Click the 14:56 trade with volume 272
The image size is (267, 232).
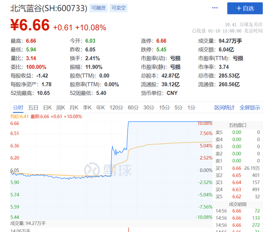(x=237, y=225)
